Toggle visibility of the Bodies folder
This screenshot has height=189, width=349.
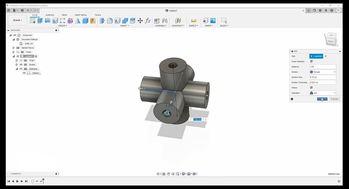(x=21, y=65)
